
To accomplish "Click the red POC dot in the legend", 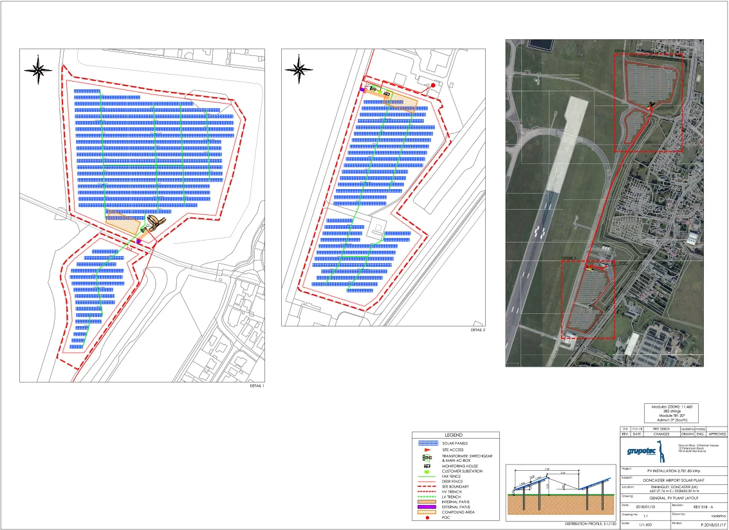I will point(427,518).
